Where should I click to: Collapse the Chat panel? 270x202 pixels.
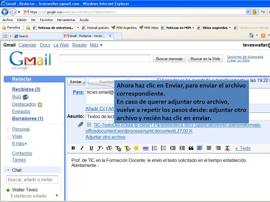click(x=8, y=170)
